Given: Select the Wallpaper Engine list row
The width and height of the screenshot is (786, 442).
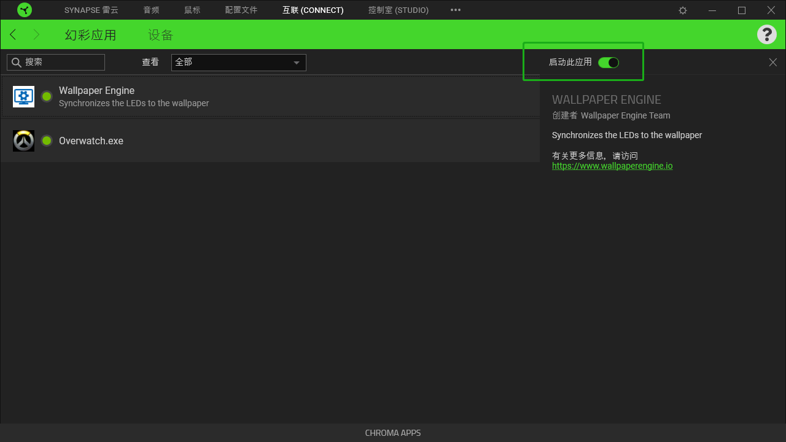Looking at the screenshot, I should click(x=270, y=96).
